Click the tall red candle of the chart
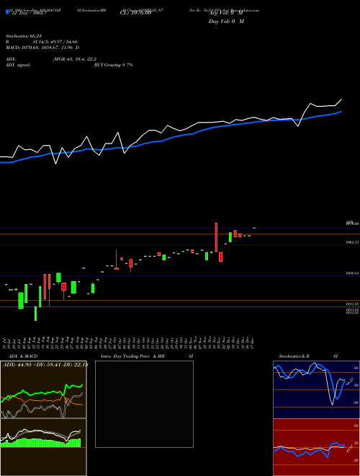This screenshot has width=360, height=476. click(216, 237)
